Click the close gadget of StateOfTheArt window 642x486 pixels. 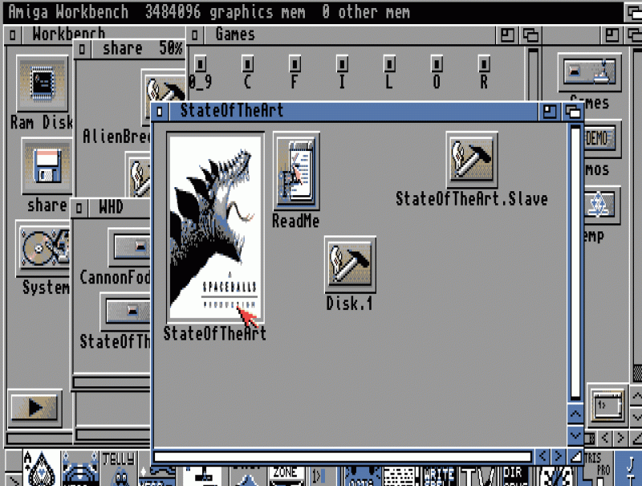pyautogui.click(x=160, y=111)
